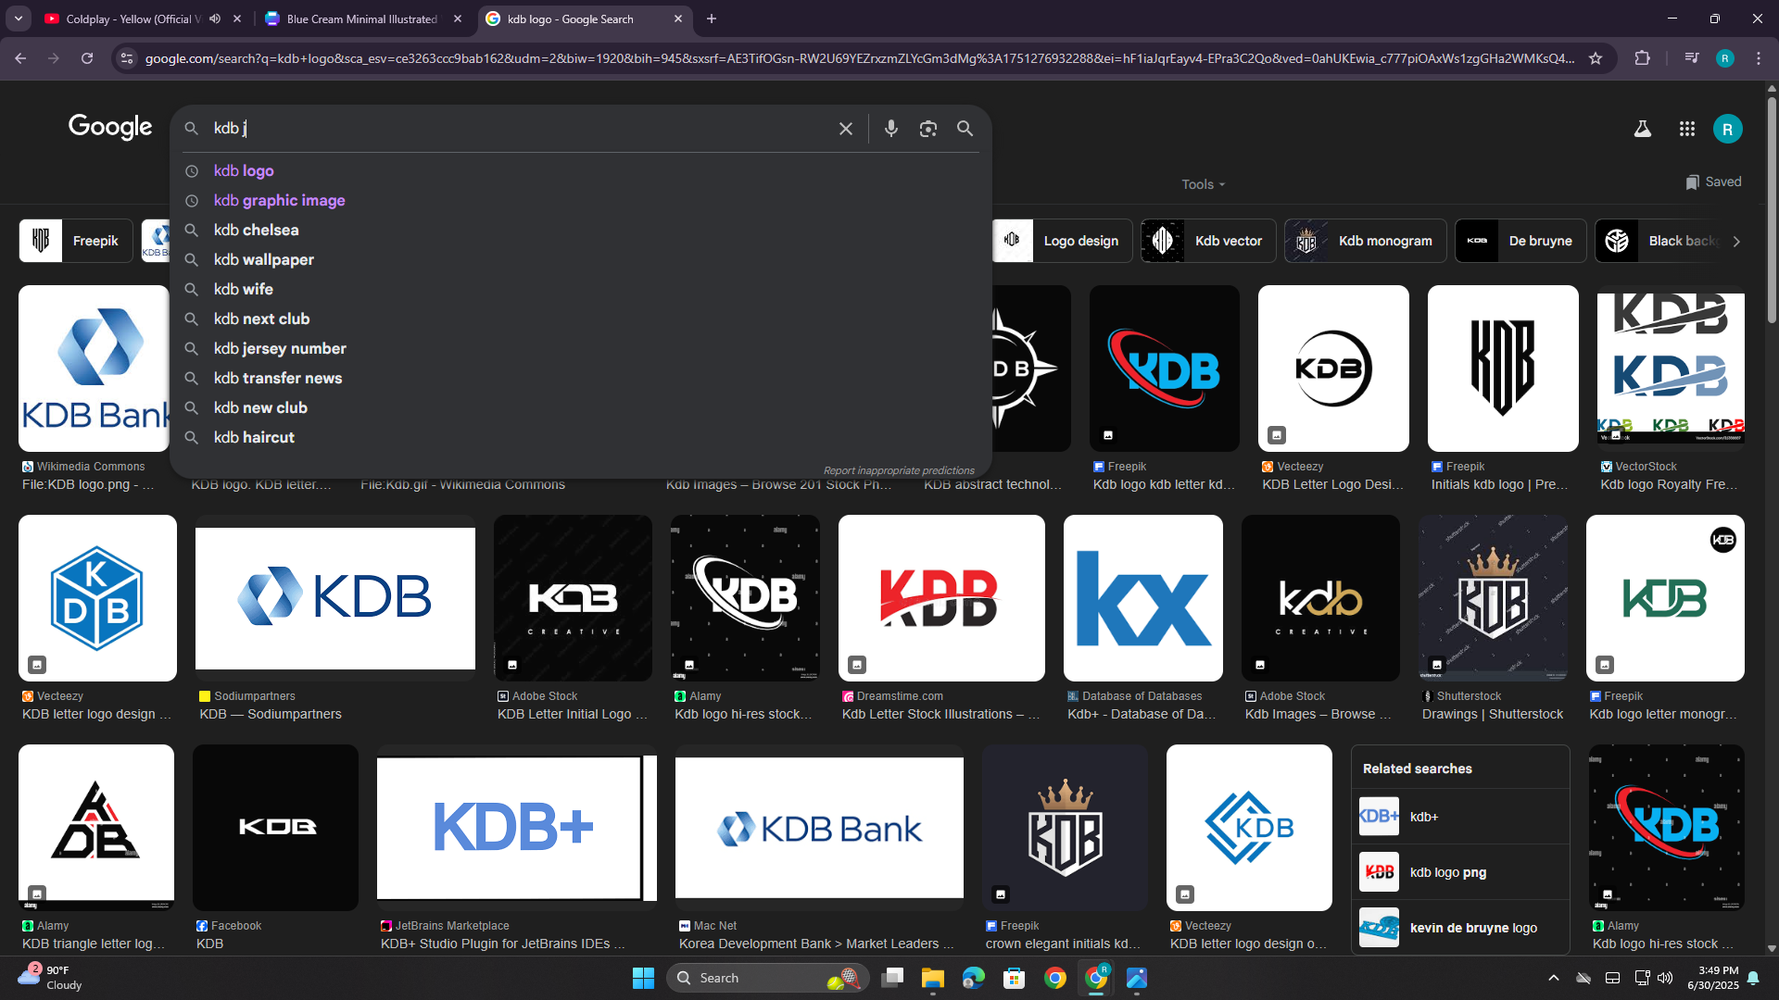Screen dimensions: 1779x1000
Task: Mute the Coldplay tab audio icon
Action: (x=215, y=19)
